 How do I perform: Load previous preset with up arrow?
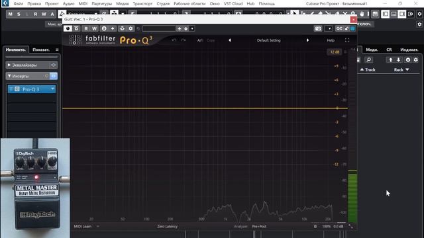179,28
